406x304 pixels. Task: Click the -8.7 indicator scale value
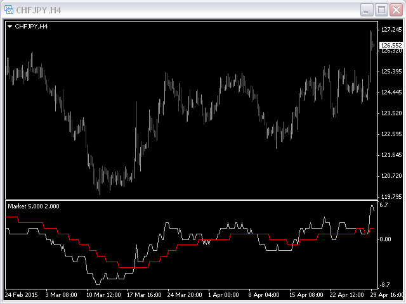pyautogui.click(x=384, y=286)
